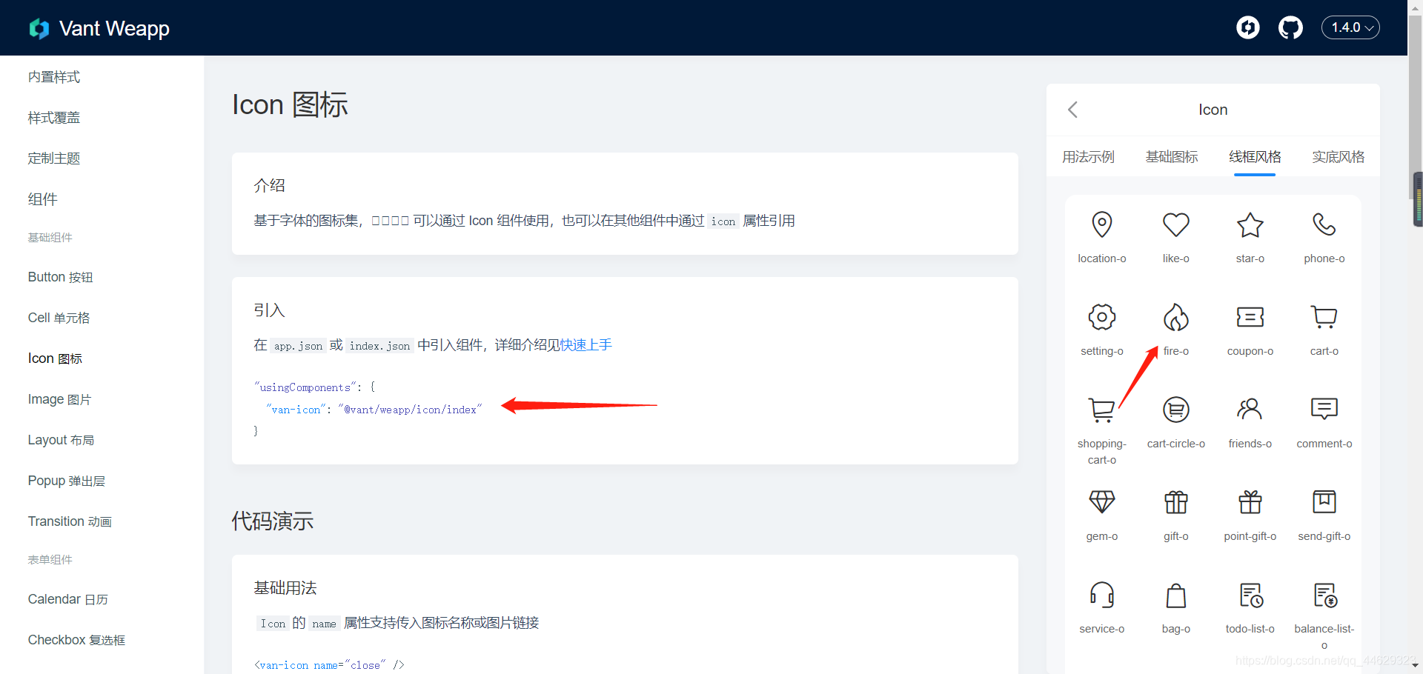Select the star-o icon
The width and height of the screenshot is (1423, 674).
pos(1250,225)
